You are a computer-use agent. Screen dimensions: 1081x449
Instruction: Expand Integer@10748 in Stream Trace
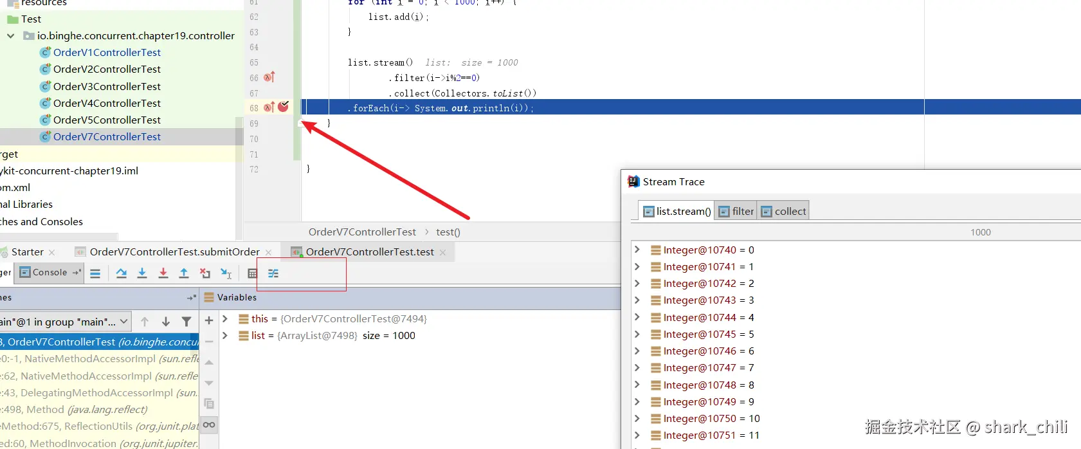coord(637,385)
